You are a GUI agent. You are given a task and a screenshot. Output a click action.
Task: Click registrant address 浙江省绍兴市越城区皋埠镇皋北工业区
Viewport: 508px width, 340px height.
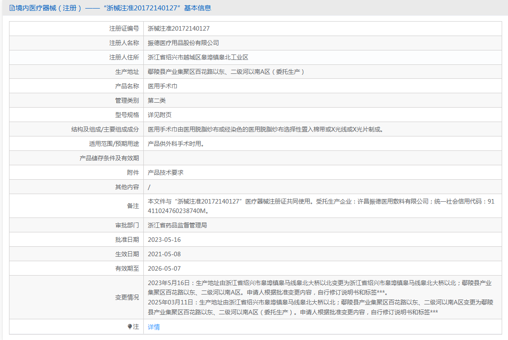click(198, 57)
